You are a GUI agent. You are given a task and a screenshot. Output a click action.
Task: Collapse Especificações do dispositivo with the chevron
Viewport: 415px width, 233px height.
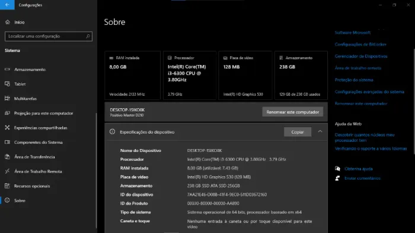pos(320,131)
